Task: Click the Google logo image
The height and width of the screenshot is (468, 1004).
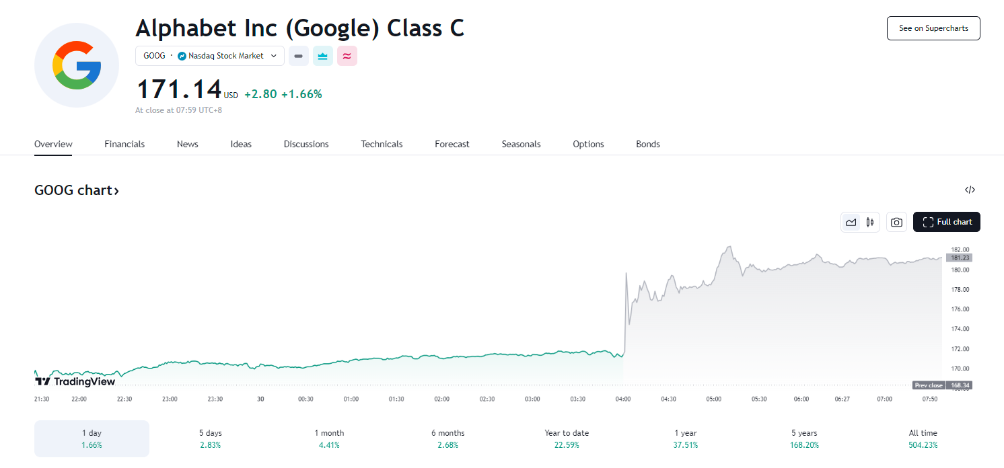Action: [x=77, y=65]
